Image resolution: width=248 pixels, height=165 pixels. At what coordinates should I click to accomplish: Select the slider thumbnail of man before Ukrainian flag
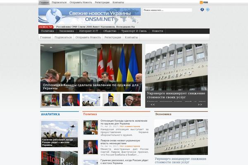point(111,100)
